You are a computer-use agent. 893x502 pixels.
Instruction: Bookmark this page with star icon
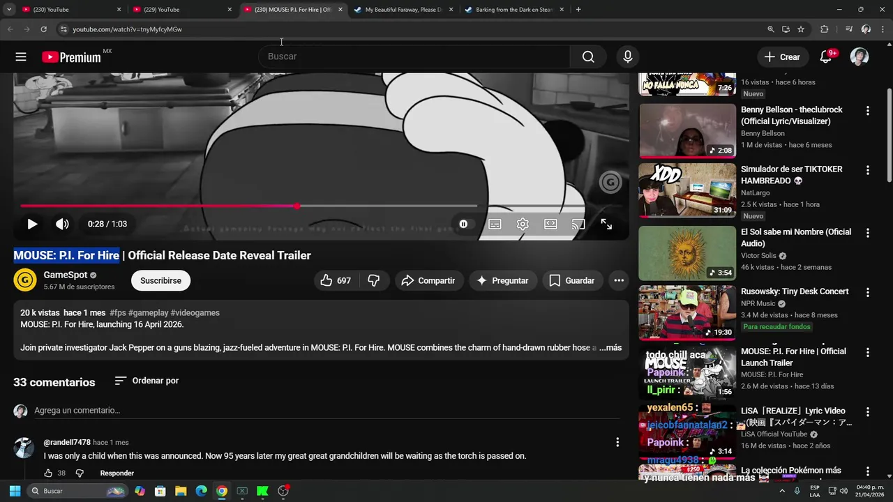(801, 29)
